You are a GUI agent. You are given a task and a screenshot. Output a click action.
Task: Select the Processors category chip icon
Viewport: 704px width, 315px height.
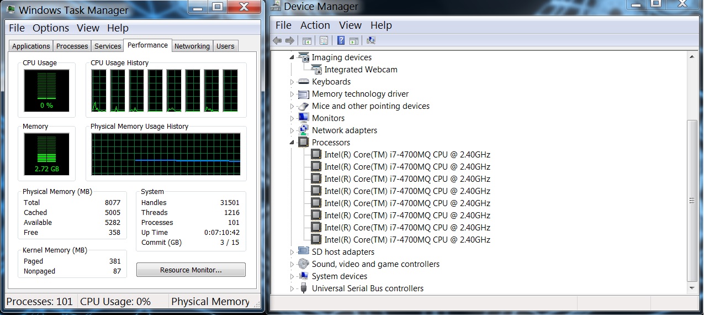[x=304, y=142]
